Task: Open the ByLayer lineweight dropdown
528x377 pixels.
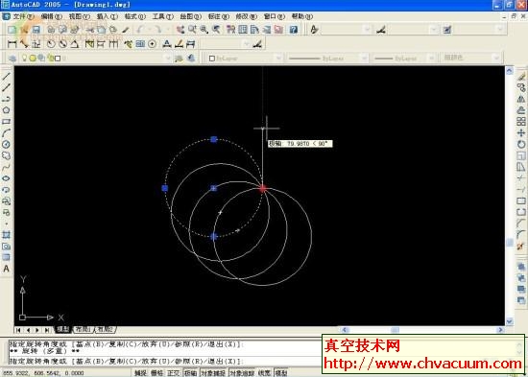Action: pyautogui.click(x=404, y=59)
